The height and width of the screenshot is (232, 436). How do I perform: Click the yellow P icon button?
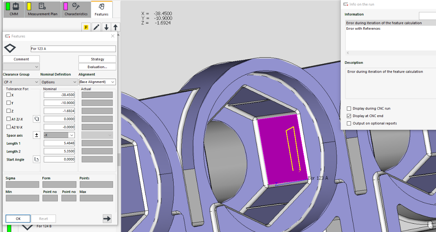[x=86, y=27]
